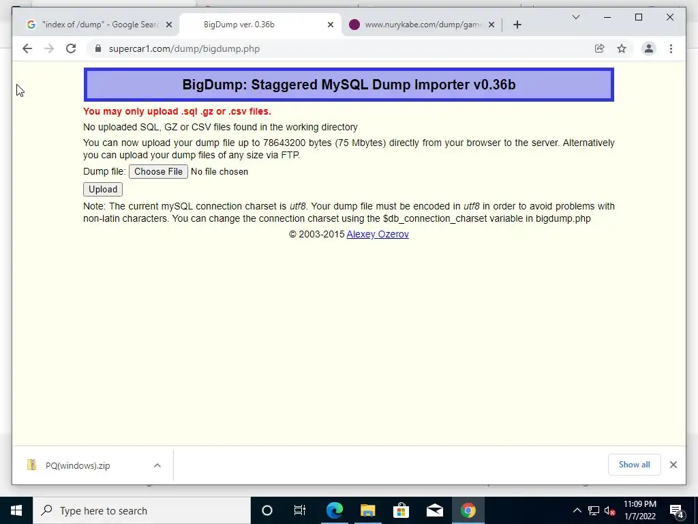
Task: Show hidden system tray icons
Action: point(577,510)
